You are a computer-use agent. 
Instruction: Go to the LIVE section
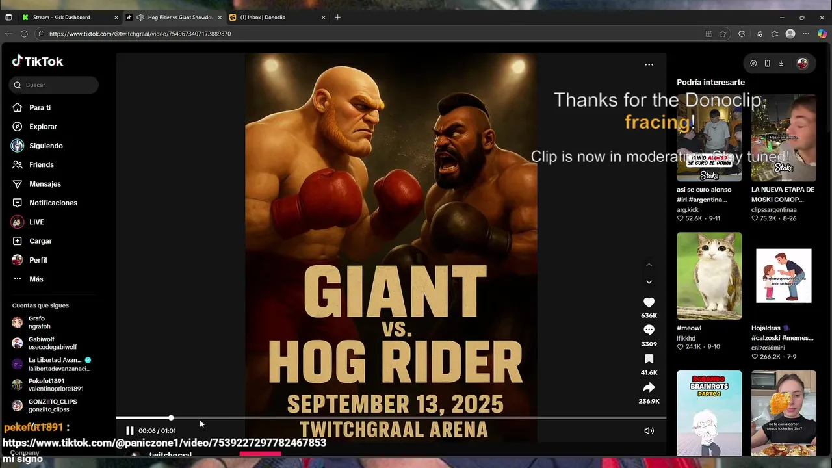coord(28,222)
